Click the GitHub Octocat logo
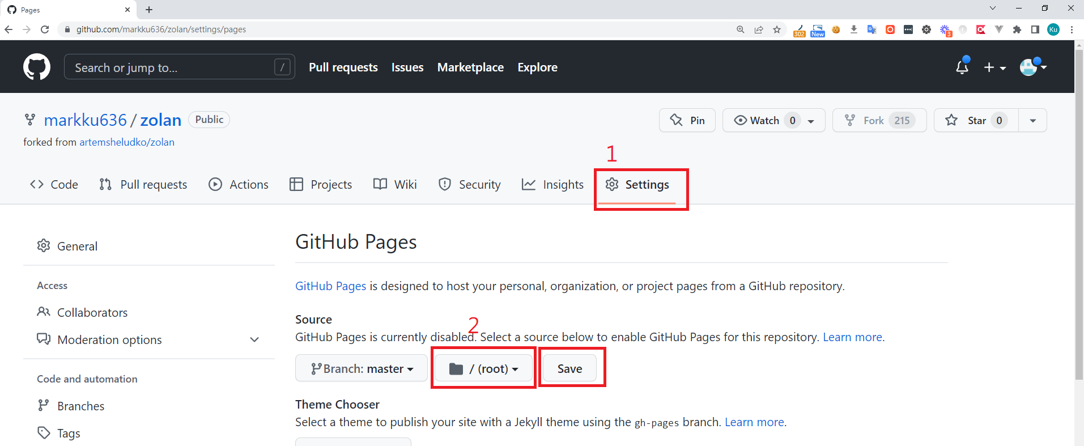Image resolution: width=1084 pixels, height=446 pixels. [x=37, y=67]
